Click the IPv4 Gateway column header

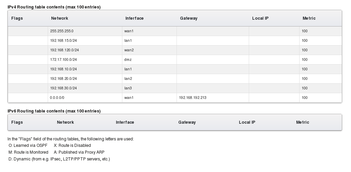click(x=188, y=18)
